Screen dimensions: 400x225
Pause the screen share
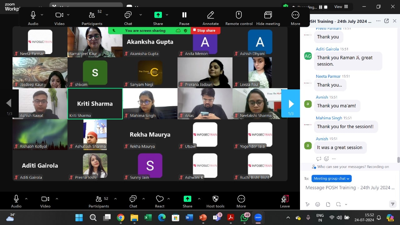pos(184,15)
